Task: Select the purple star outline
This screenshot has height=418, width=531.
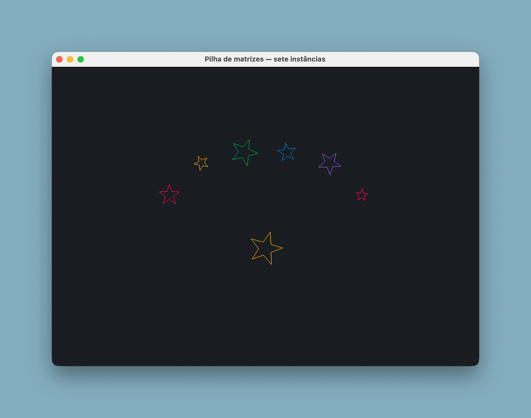Action: pyautogui.click(x=330, y=163)
